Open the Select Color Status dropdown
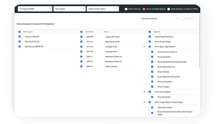 point(103,9)
